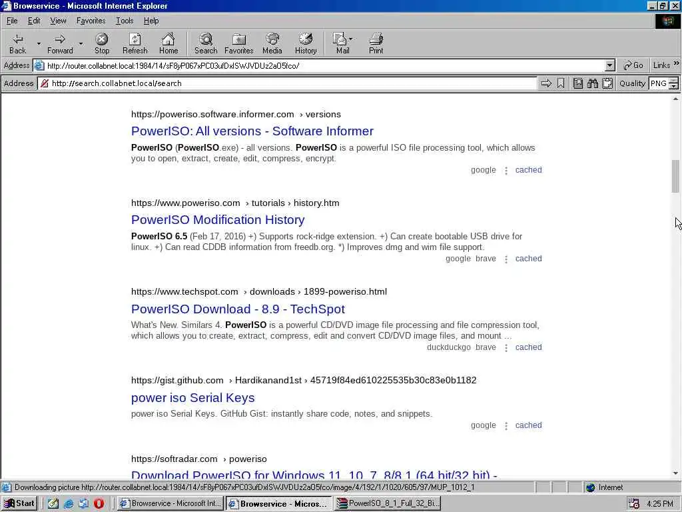
Task: Click the scroll up arrow of page
Action: [675, 99]
